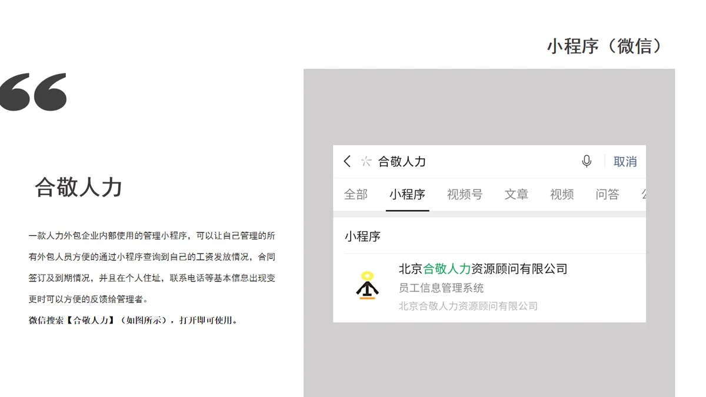
Task: Click the paragraph line starting 签订及到期情况
Action: point(152,278)
